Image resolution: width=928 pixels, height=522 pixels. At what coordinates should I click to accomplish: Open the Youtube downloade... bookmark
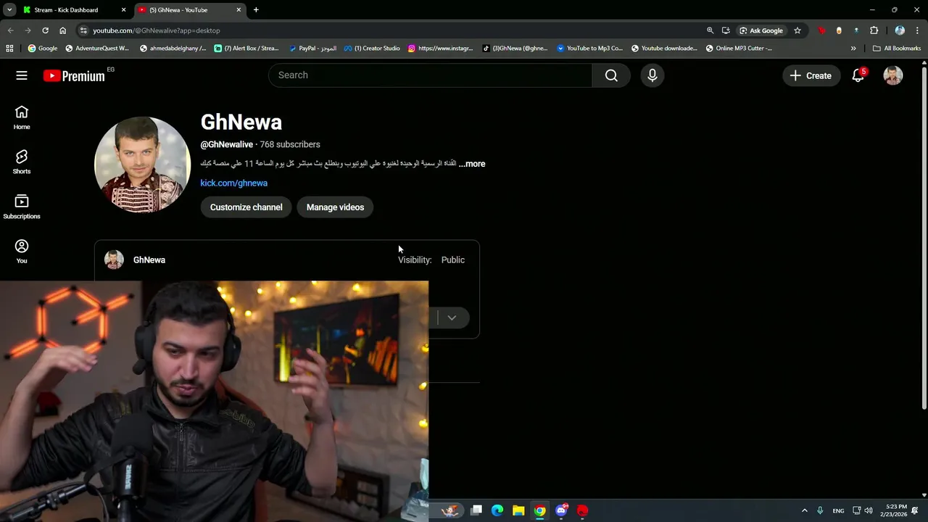pos(665,49)
